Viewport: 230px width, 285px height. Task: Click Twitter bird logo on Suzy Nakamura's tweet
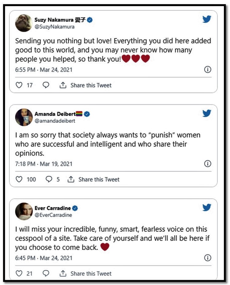207,20
